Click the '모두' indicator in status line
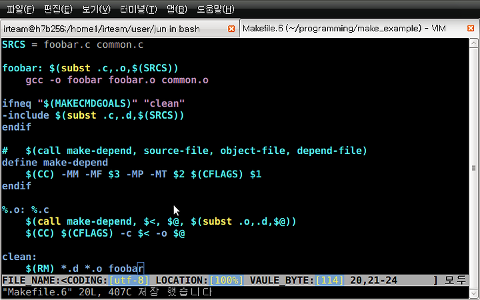Viewport: 480px width, 300px height. tap(455, 280)
